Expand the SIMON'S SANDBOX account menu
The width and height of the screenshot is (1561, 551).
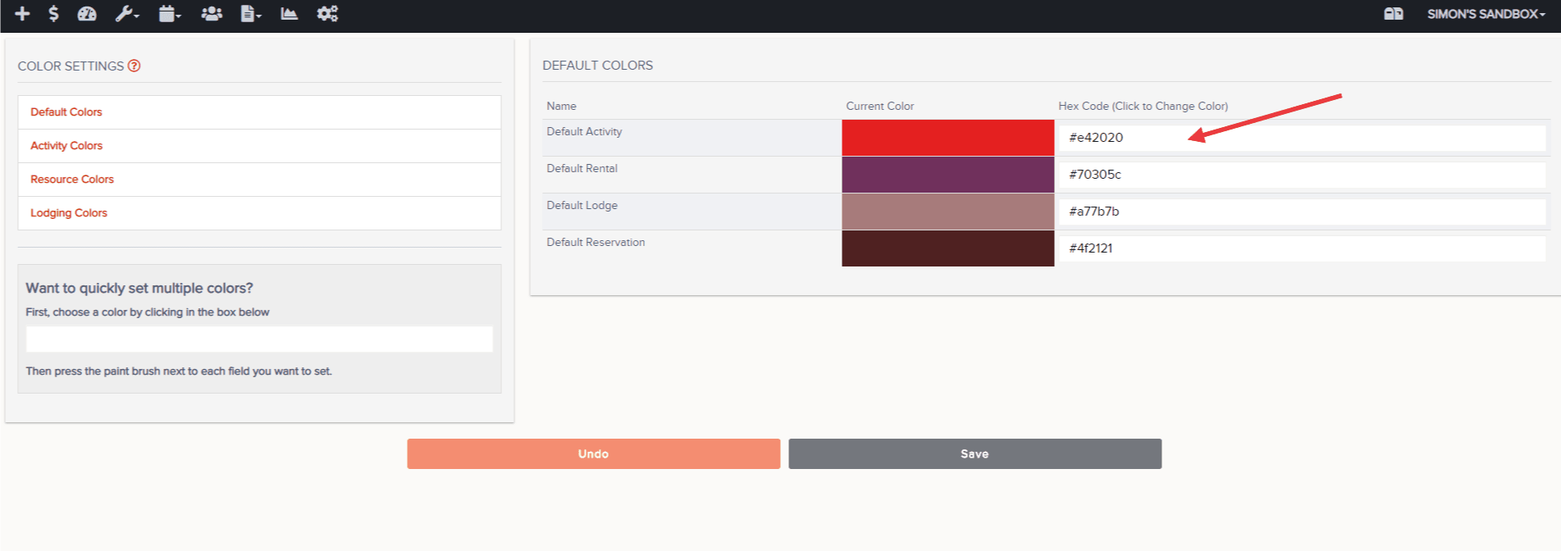click(1486, 14)
